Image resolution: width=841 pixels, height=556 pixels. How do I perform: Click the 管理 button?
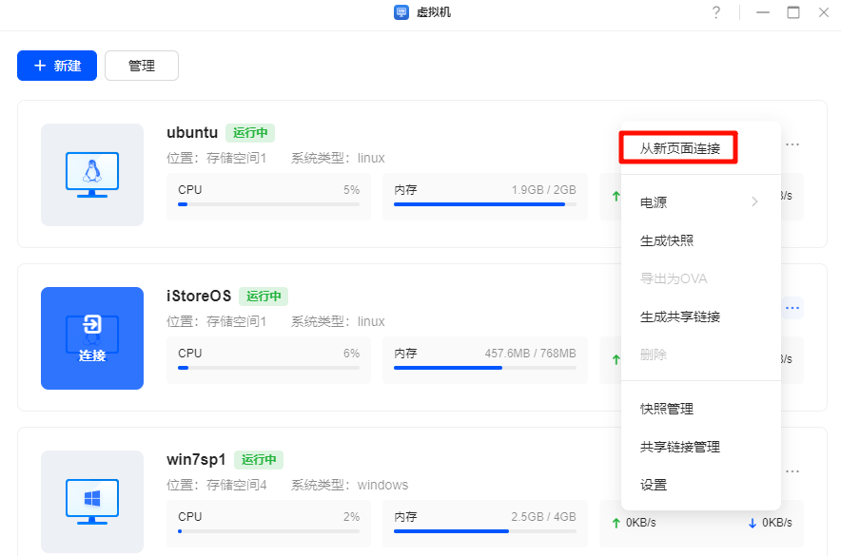142,66
